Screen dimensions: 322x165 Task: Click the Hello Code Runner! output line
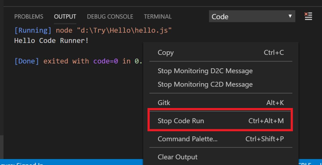51,41
